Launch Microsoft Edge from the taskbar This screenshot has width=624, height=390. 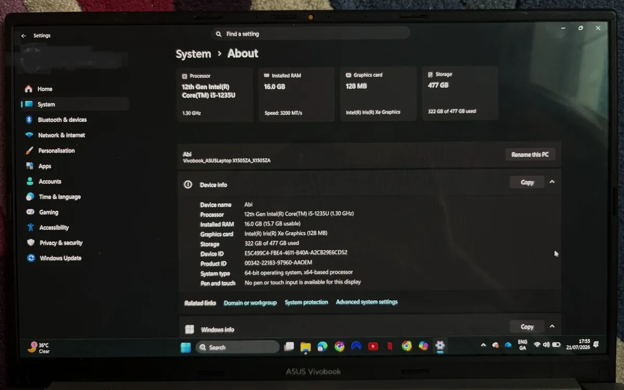pyautogui.click(x=322, y=346)
